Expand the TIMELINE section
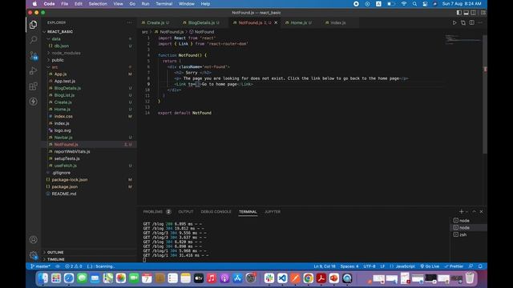The image size is (513, 288). click(x=55, y=259)
